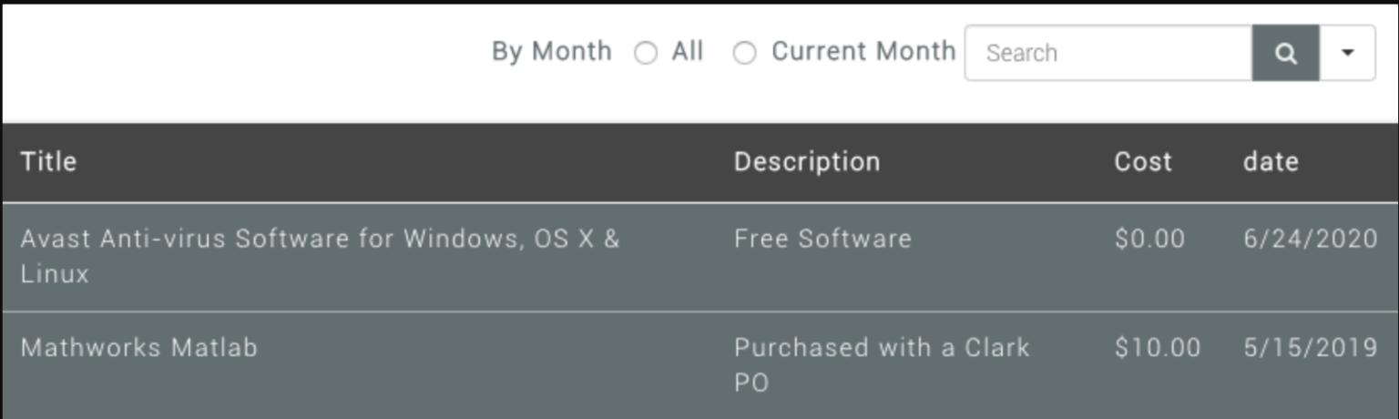Screen dimensions: 1399x419
Task: Click the $0.00 cost cell
Action: [x=1149, y=240]
